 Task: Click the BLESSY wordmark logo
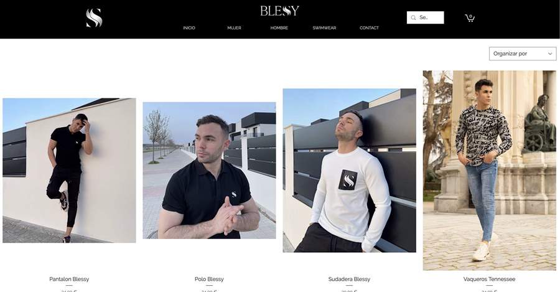click(x=279, y=11)
